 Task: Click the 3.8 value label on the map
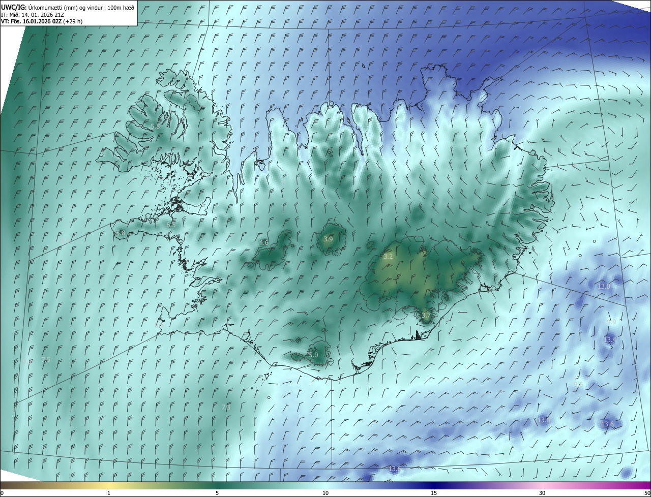[x=120, y=233]
